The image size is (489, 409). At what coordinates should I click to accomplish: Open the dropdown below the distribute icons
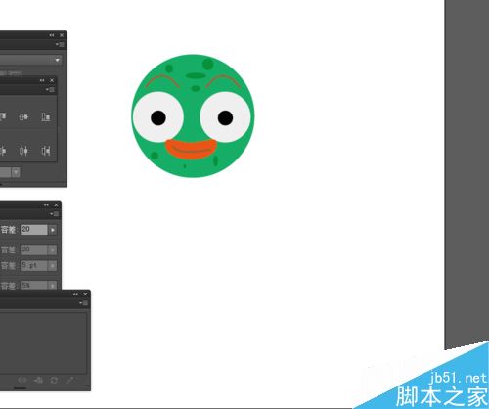click(x=16, y=172)
